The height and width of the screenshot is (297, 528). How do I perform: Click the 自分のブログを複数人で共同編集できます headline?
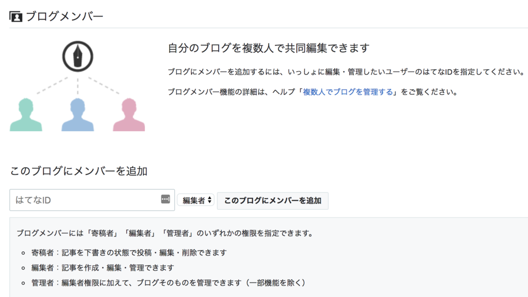(x=269, y=48)
